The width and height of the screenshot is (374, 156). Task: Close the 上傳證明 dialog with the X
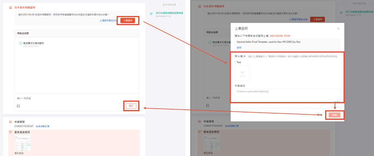point(338,29)
